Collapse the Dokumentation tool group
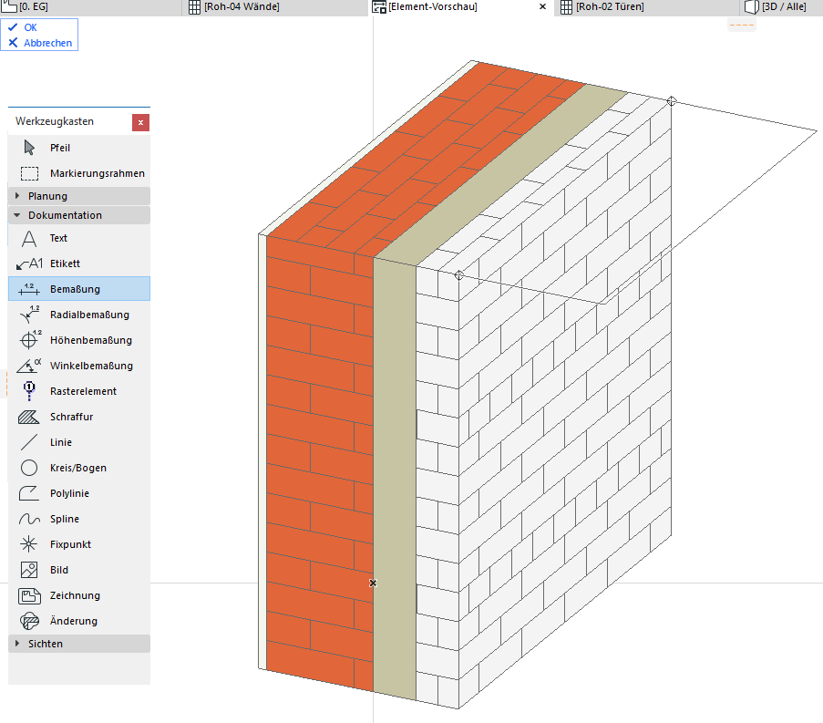Image resolution: width=823 pixels, height=723 pixels. pos(79,215)
